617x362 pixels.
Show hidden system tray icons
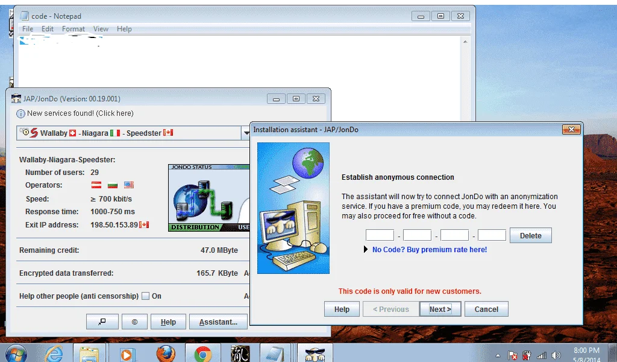point(498,356)
